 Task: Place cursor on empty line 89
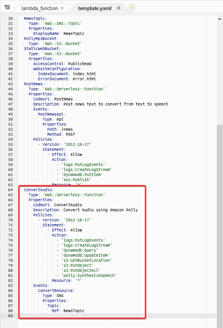[117, 316]
